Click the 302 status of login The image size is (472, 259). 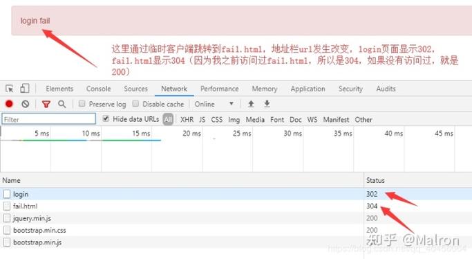372,194
